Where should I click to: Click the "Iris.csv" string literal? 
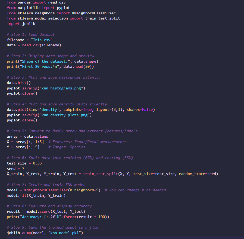pyautogui.click(x=42, y=40)
